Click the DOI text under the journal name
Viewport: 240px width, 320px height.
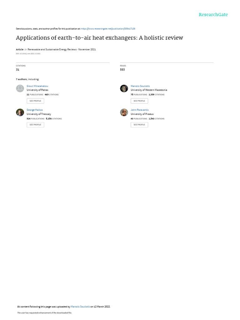tap(28, 54)
